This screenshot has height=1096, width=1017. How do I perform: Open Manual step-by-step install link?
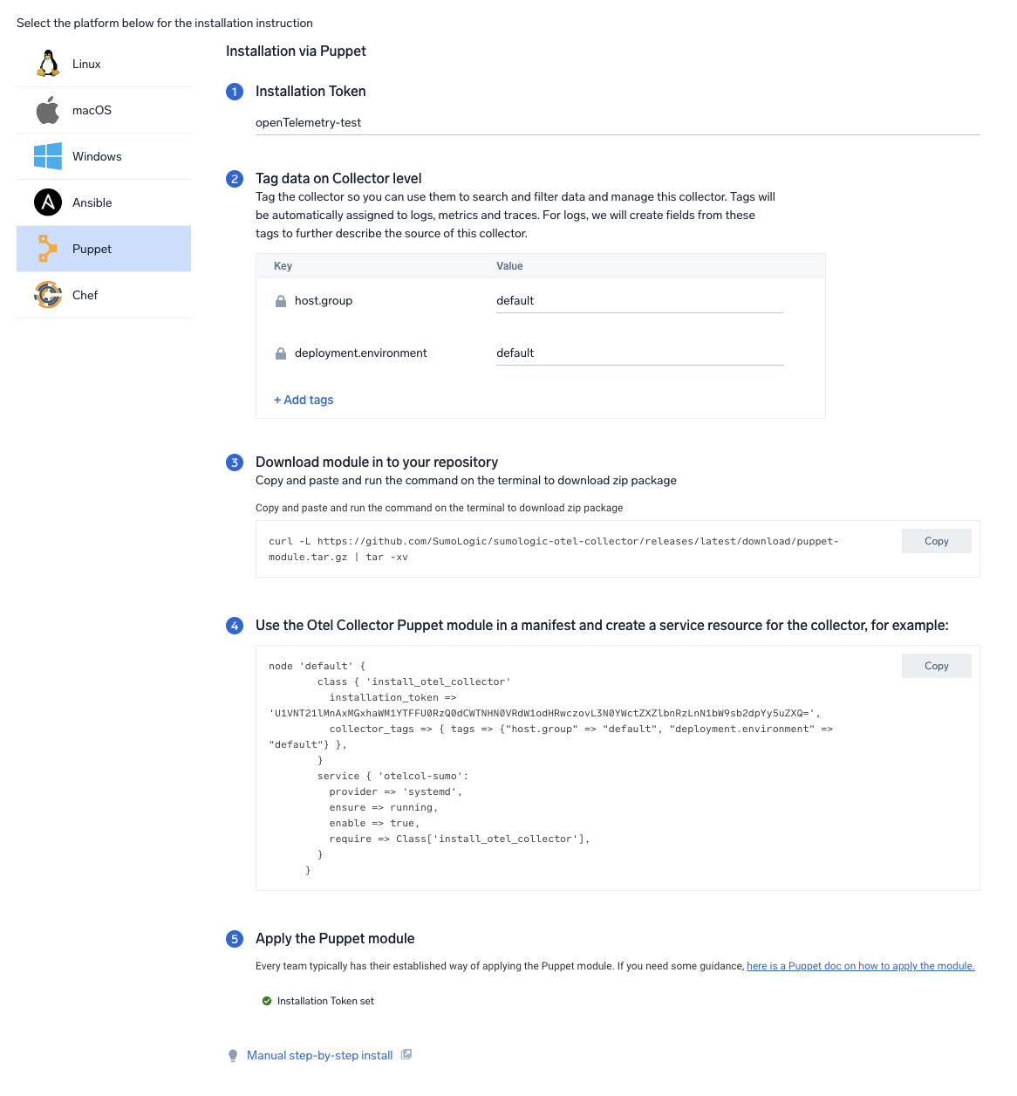point(319,1055)
